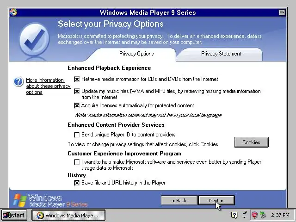Click the tray help question mark icon

234,215
